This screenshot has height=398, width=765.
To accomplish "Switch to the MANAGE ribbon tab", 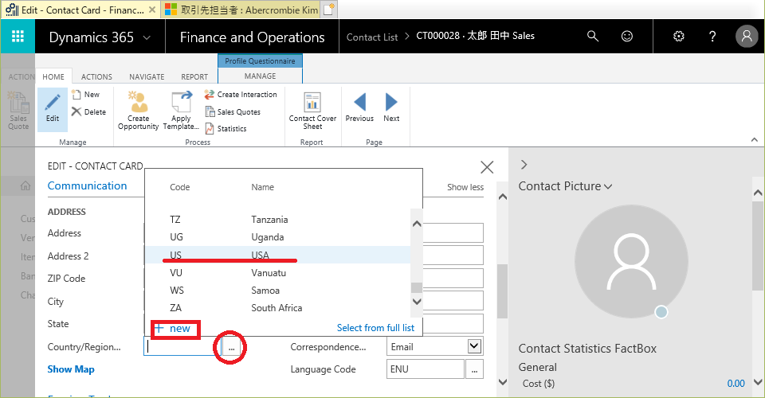I will click(x=260, y=76).
